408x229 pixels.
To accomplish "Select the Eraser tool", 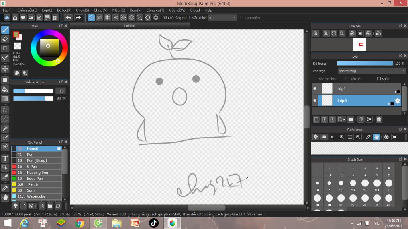I will coord(5,39).
